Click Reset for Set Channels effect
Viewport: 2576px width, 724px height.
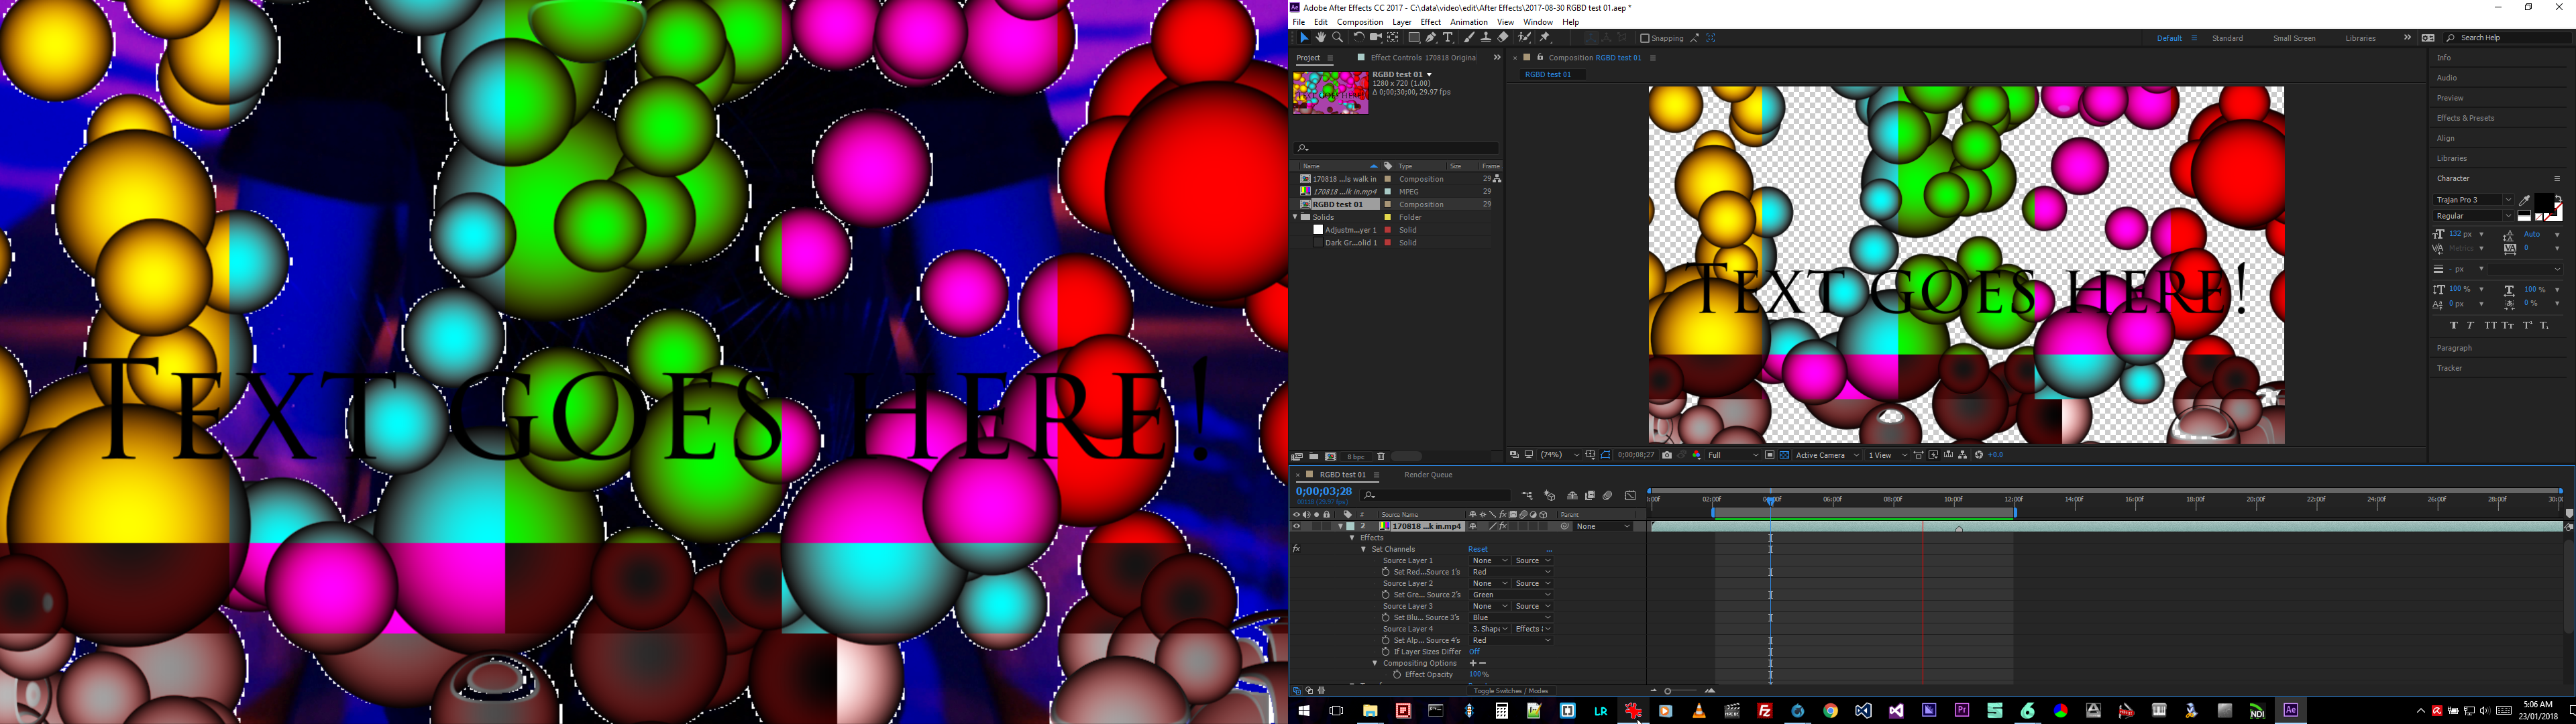[1477, 549]
